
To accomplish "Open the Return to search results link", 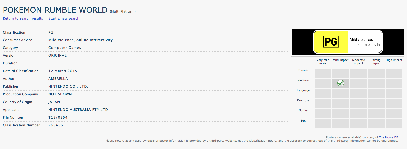I will click(23, 18).
